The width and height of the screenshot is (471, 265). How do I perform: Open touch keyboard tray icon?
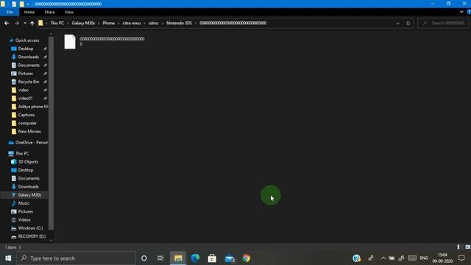pyautogui.click(x=412, y=258)
